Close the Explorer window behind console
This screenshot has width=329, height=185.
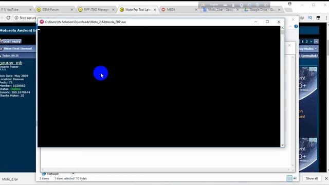click(293, 20)
